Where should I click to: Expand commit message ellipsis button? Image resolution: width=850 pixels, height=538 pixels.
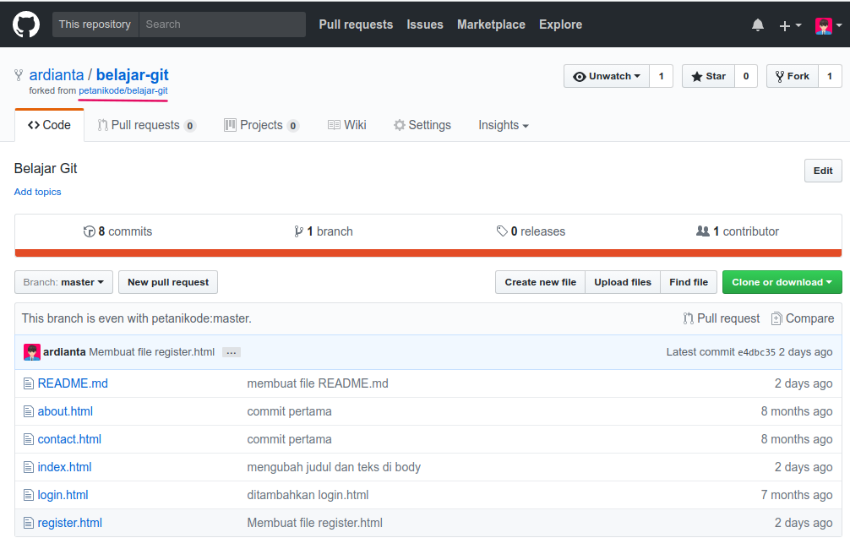click(232, 352)
